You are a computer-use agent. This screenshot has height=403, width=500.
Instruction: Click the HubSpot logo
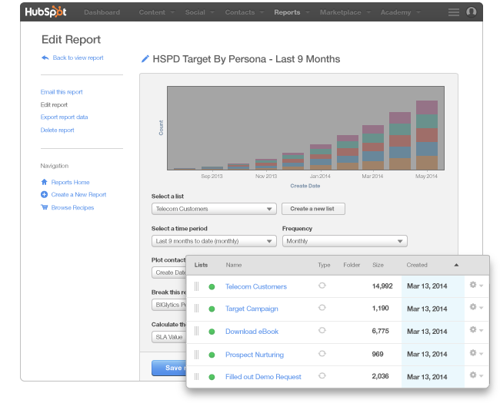tap(45, 12)
